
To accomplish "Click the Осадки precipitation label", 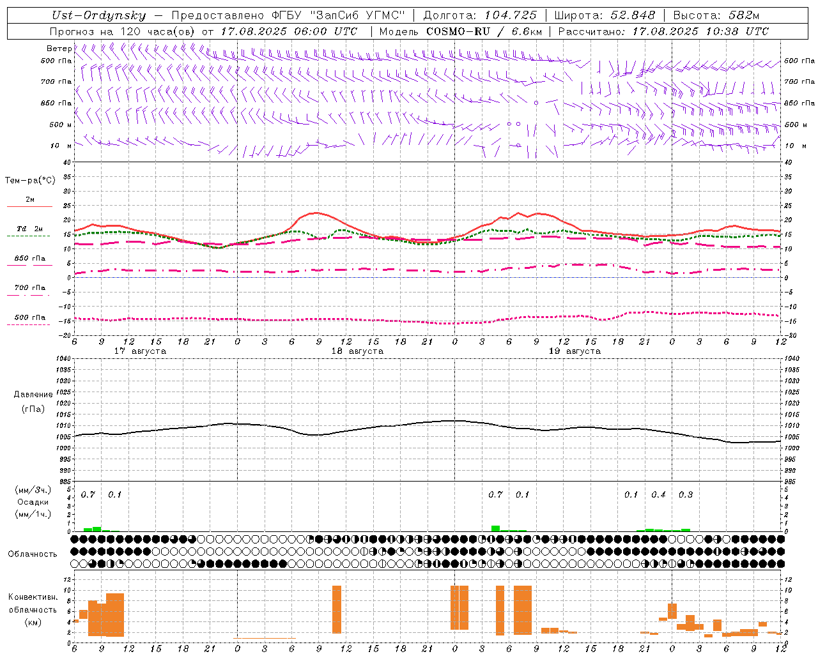I will (x=33, y=502).
